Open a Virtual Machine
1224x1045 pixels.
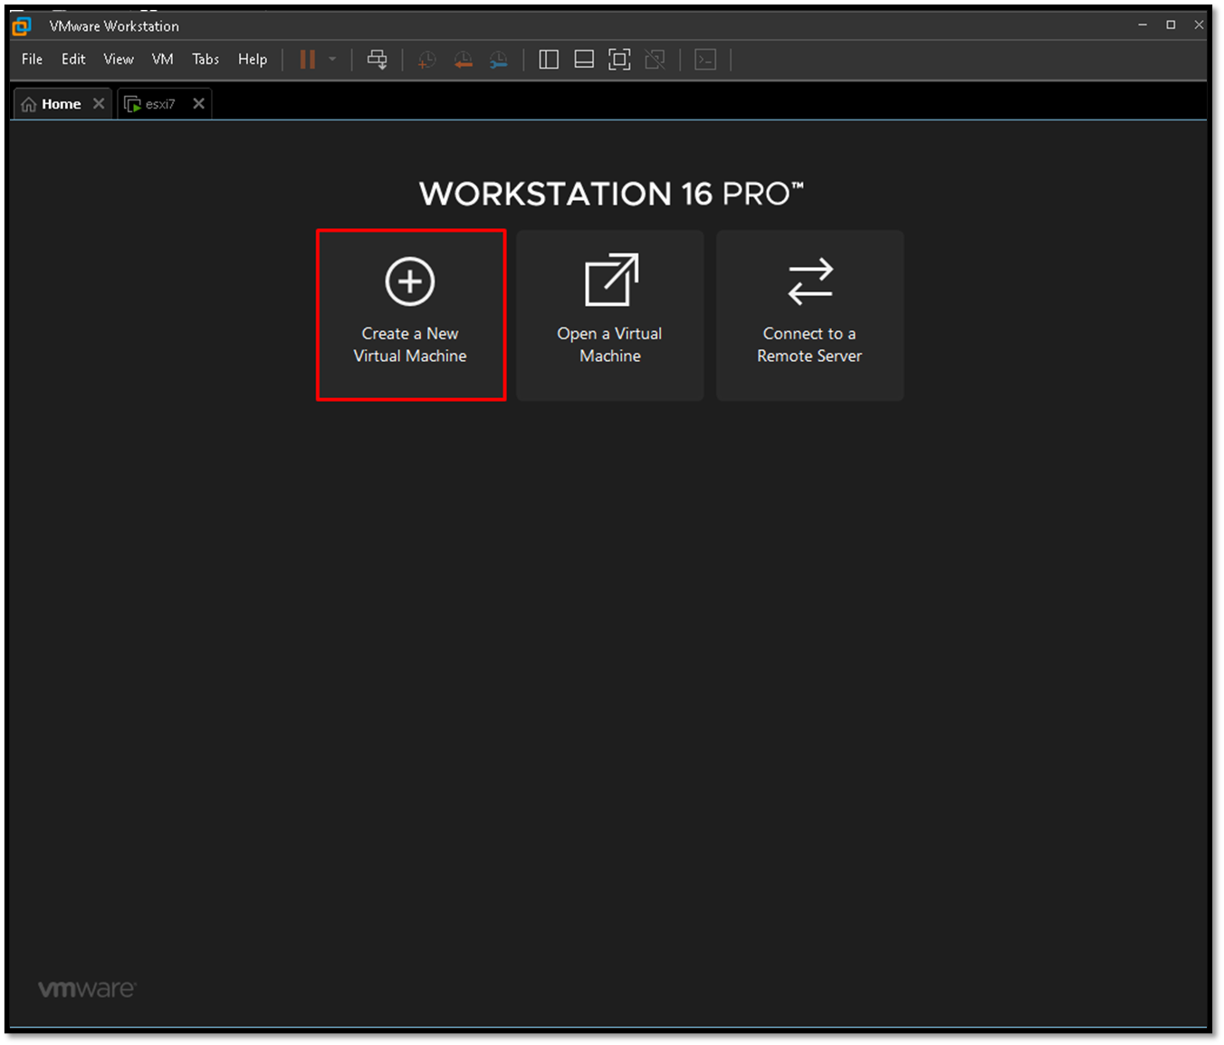pyautogui.click(x=609, y=315)
